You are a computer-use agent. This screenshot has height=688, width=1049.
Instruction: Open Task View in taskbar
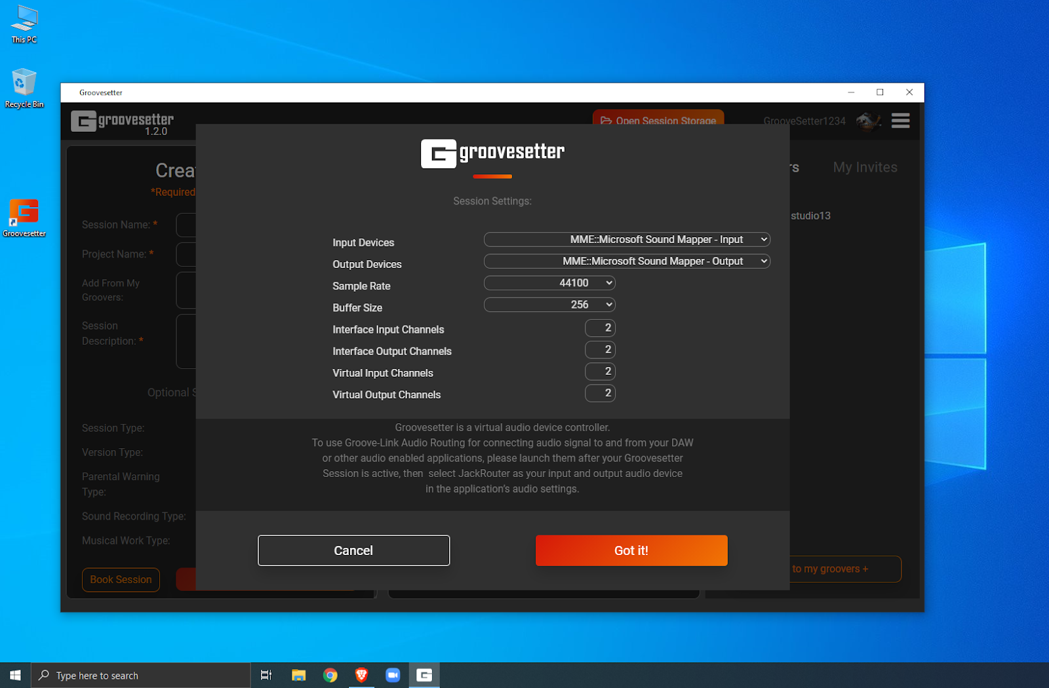(x=266, y=675)
